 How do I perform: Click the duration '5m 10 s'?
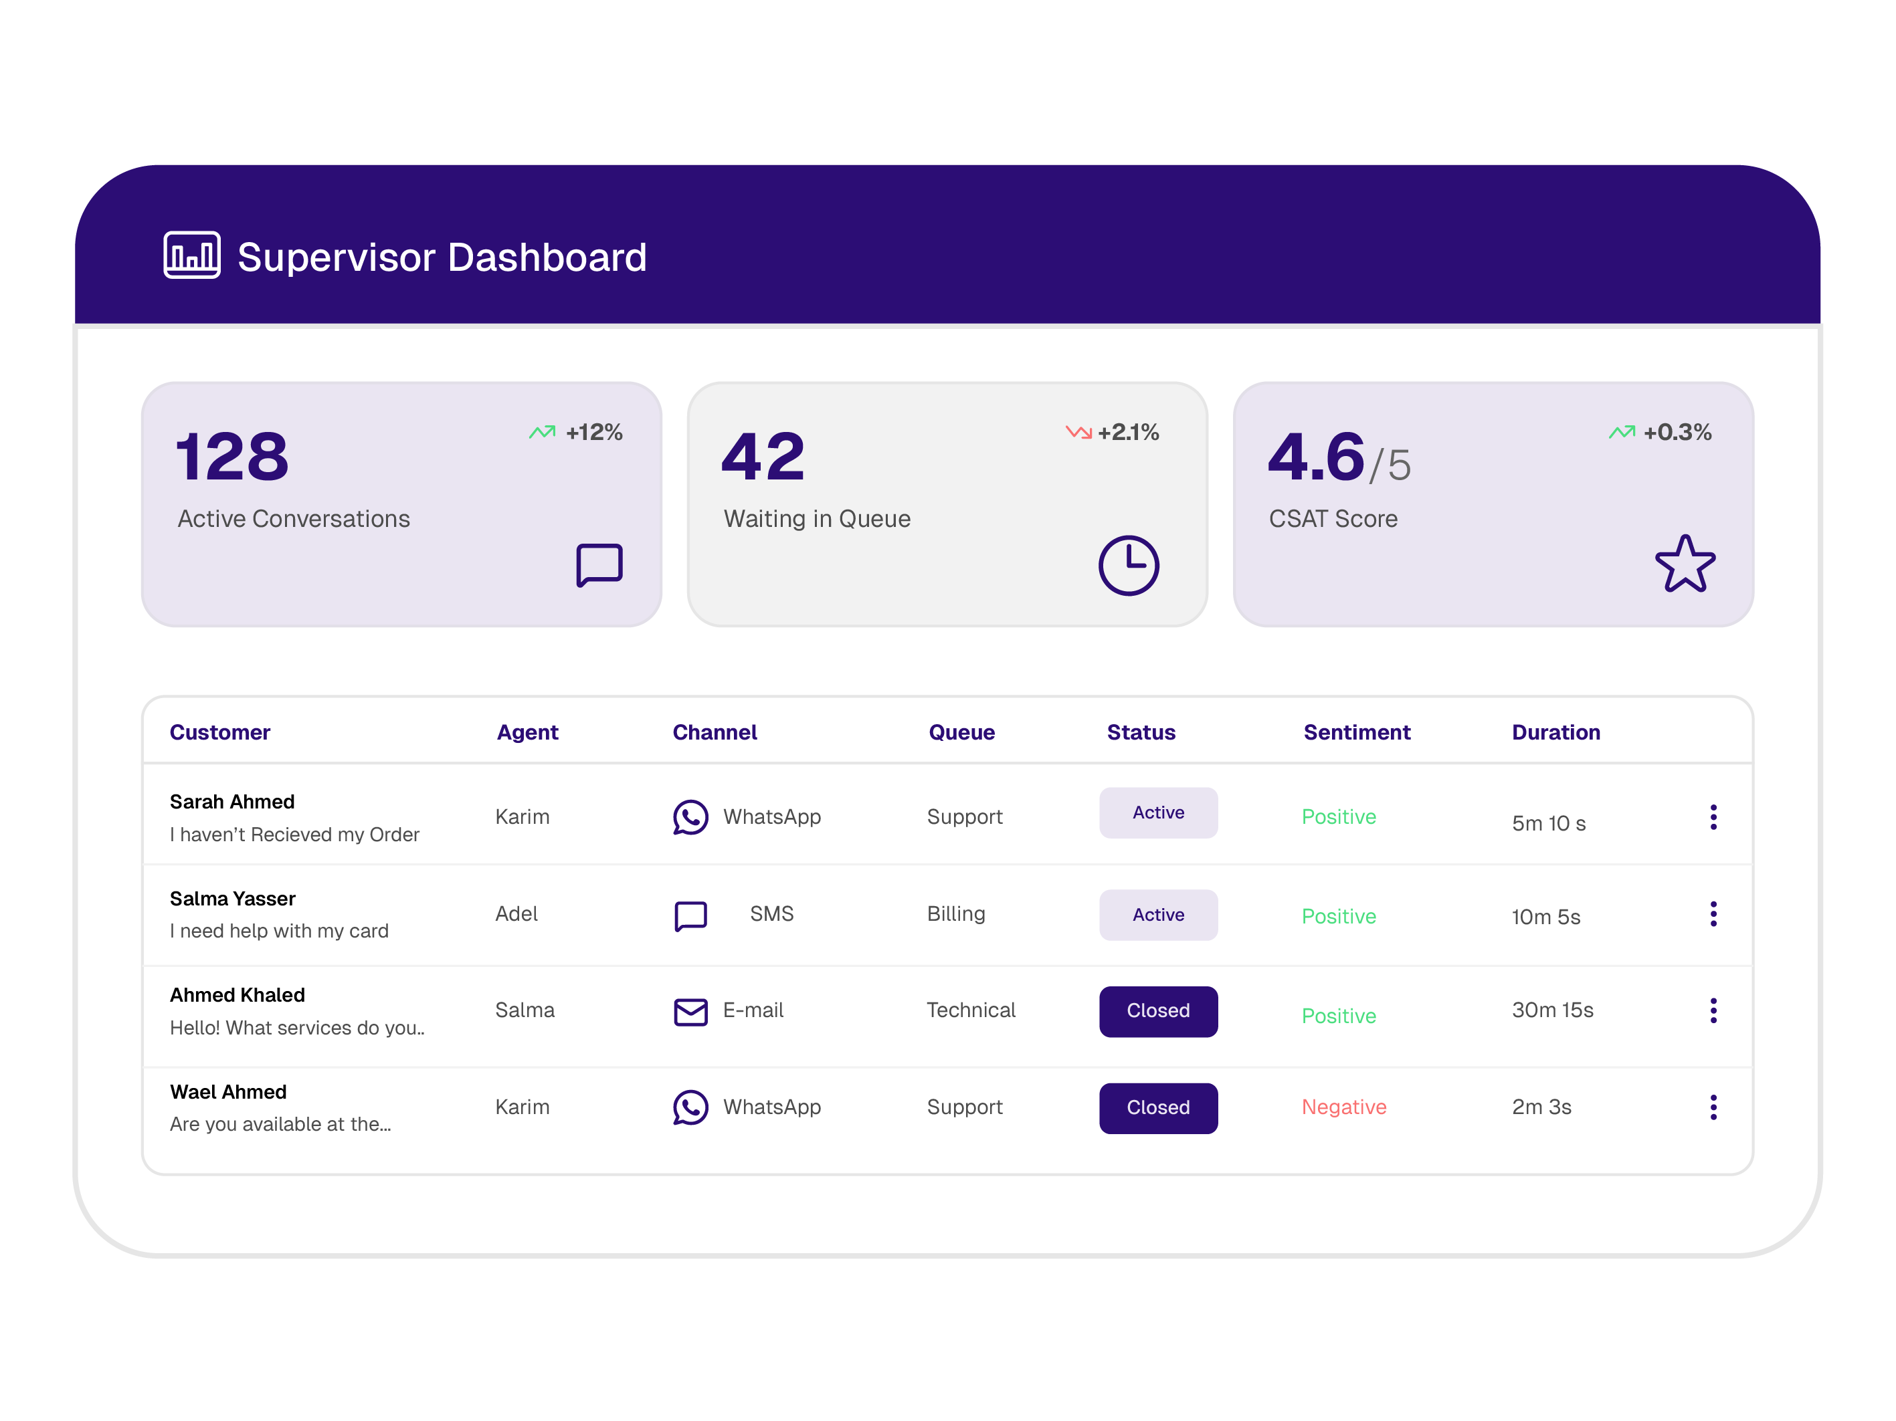[1548, 824]
